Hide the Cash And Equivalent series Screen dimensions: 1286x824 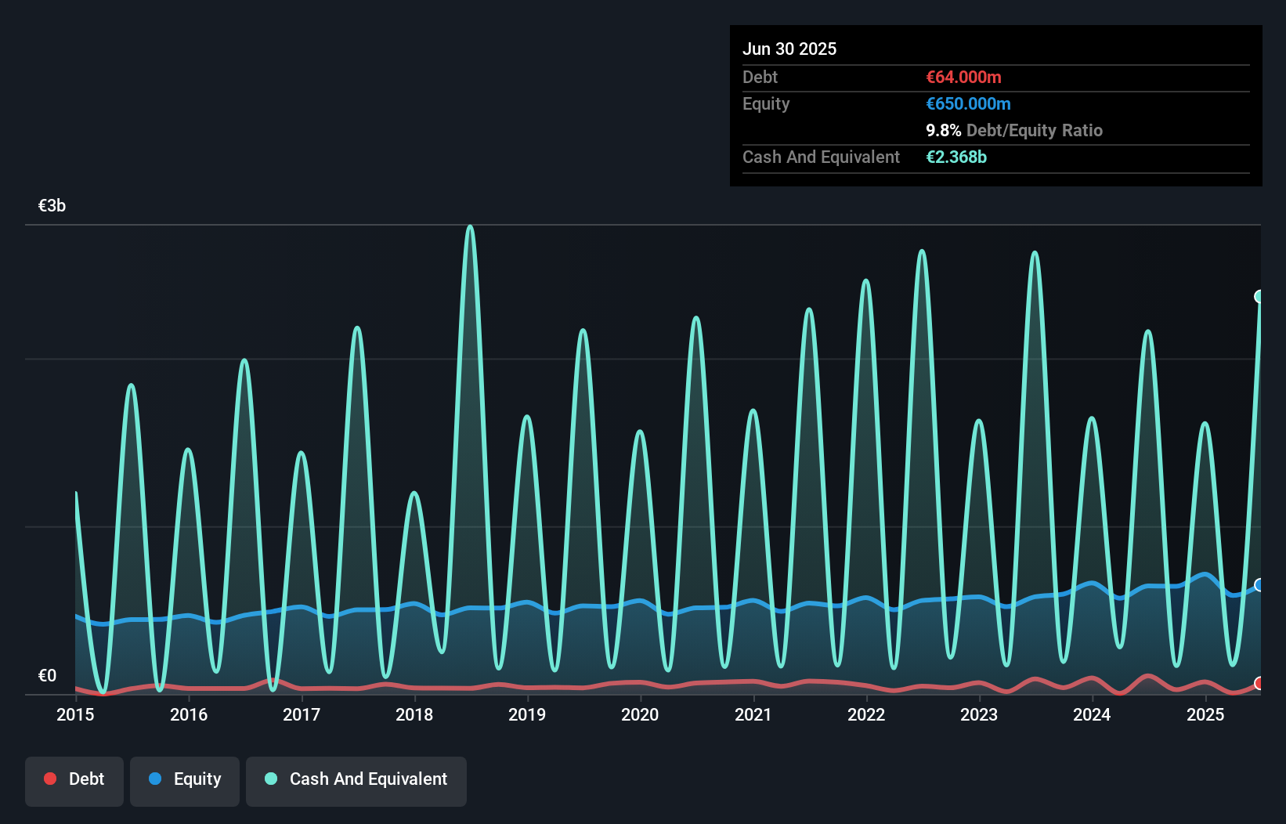356,780
